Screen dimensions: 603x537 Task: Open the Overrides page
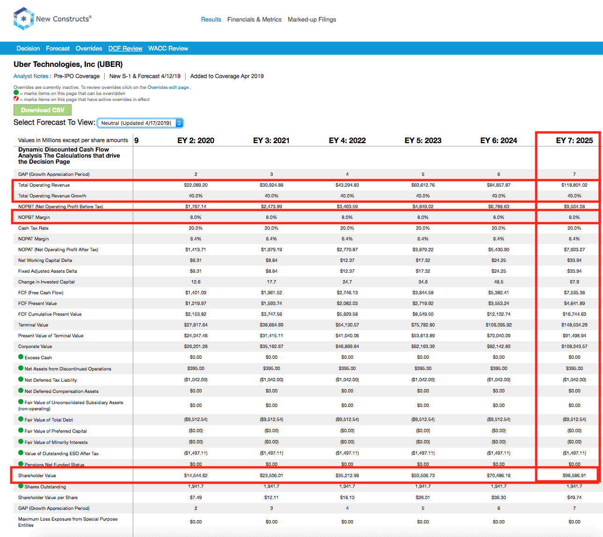click(x=89, y=49)
